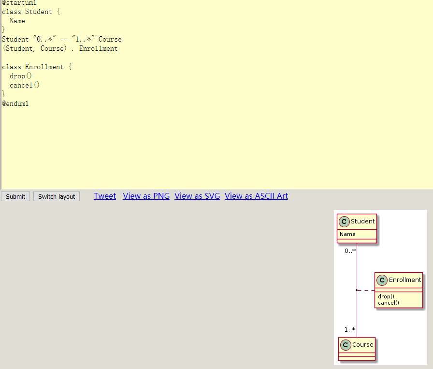Viewport: 433px width, 369px height.
Task: Click the Student class icon in diagram
Action: (344, 221)
